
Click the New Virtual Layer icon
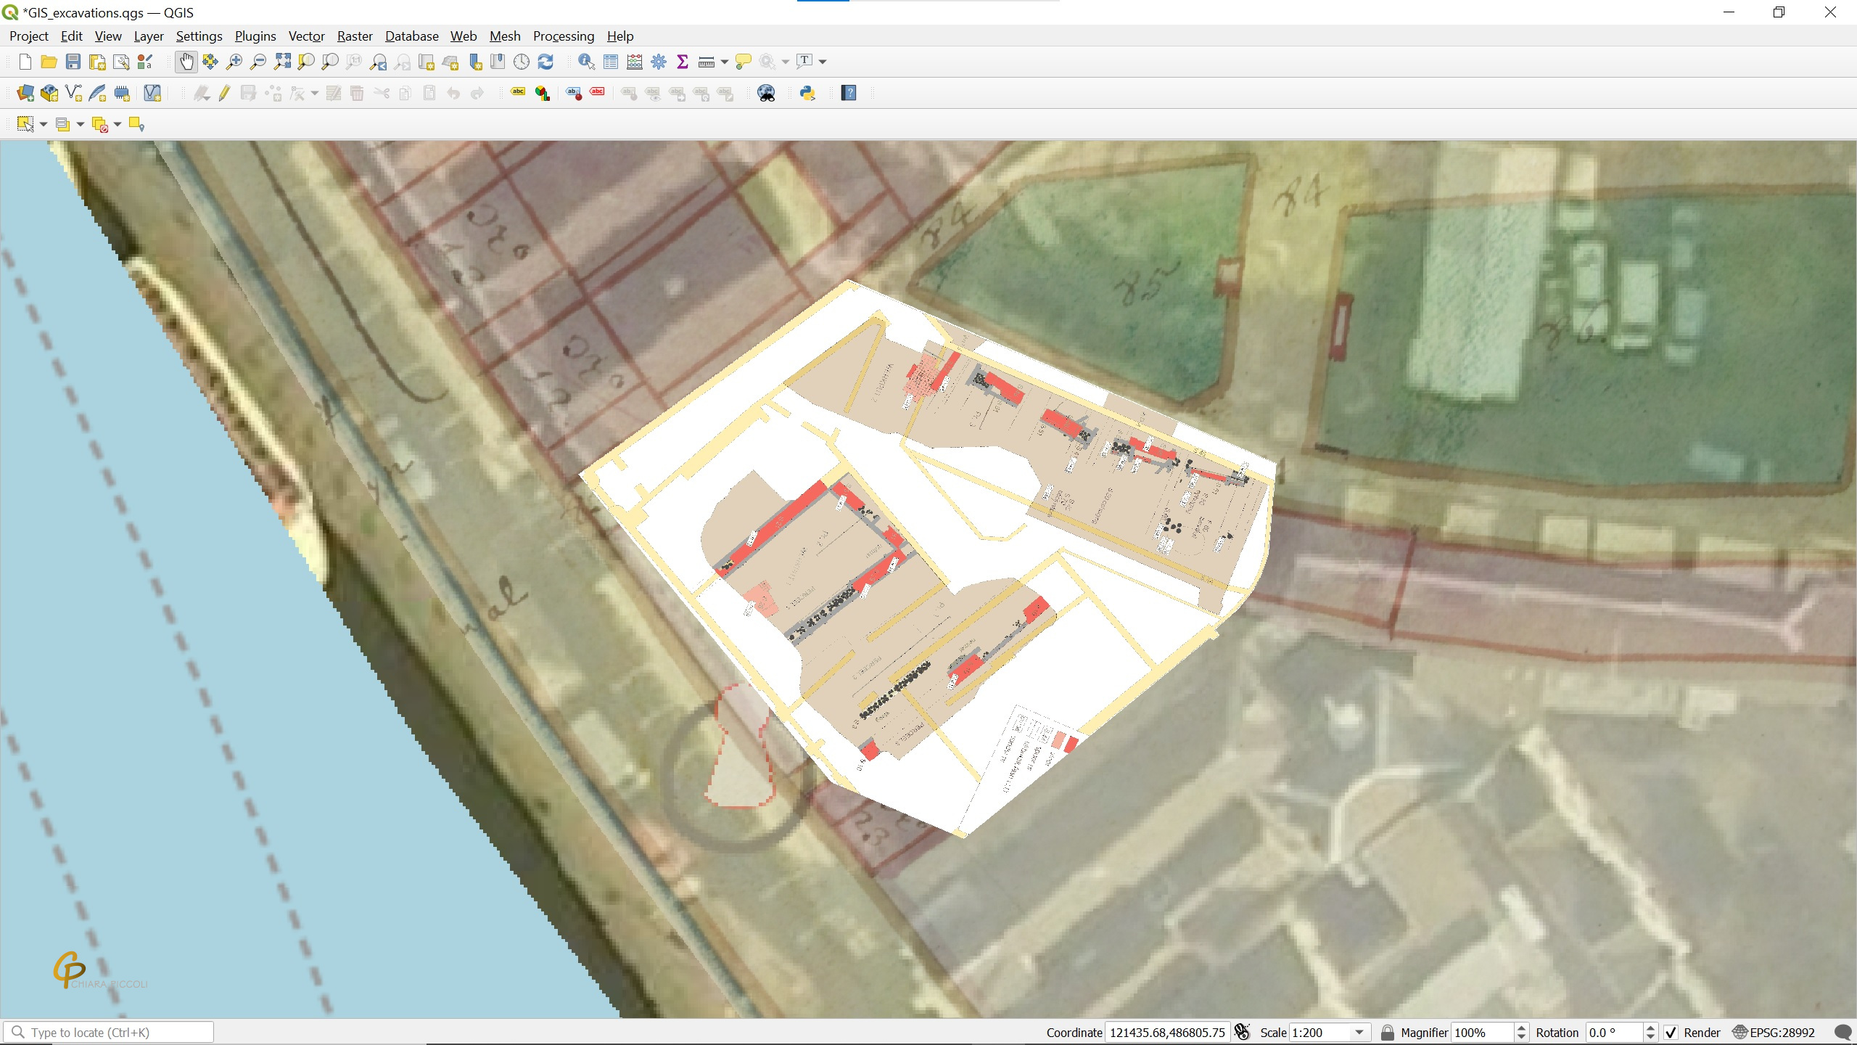pos(152,93)
